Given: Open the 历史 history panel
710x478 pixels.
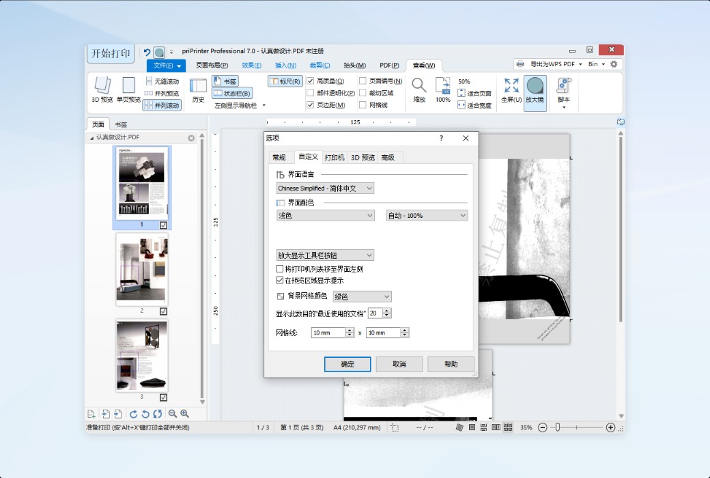Looking at the screenshot, I should 199,91.
